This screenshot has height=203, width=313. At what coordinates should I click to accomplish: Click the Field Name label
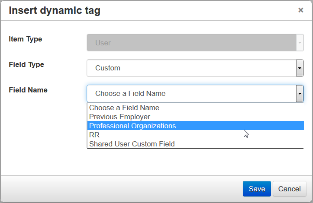28,90
